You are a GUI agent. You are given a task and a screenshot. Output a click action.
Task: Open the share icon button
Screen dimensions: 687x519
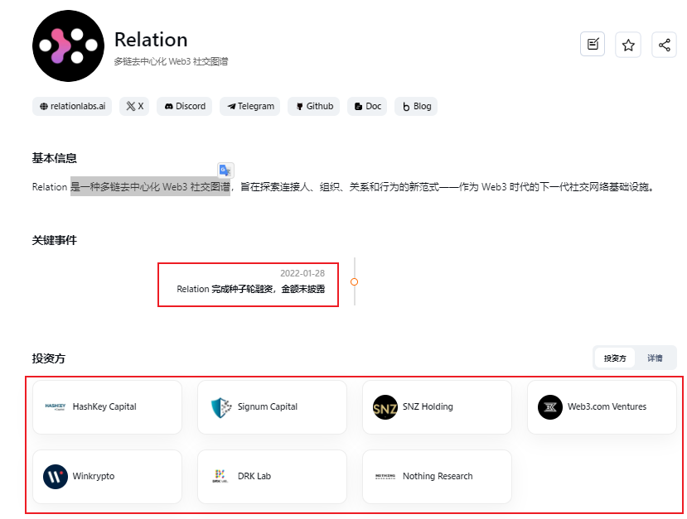click(x=664, y=45)
